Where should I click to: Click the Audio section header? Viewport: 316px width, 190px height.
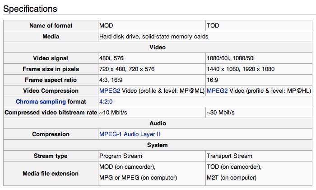[x=158, y=123]
